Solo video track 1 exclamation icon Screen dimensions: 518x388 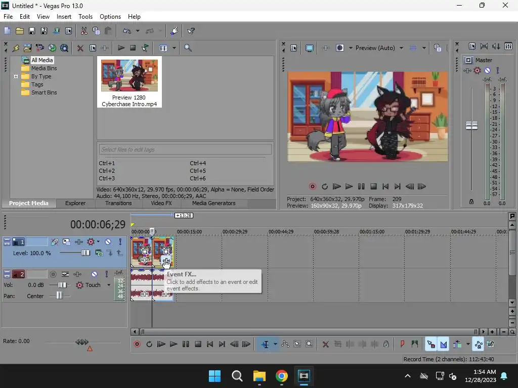(120, 242)
